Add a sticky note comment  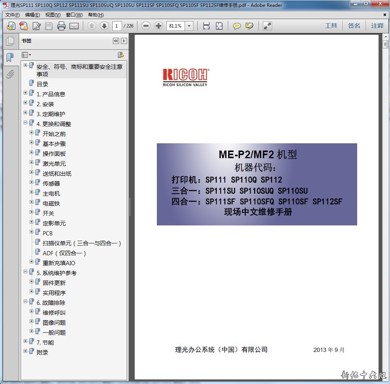237,26
